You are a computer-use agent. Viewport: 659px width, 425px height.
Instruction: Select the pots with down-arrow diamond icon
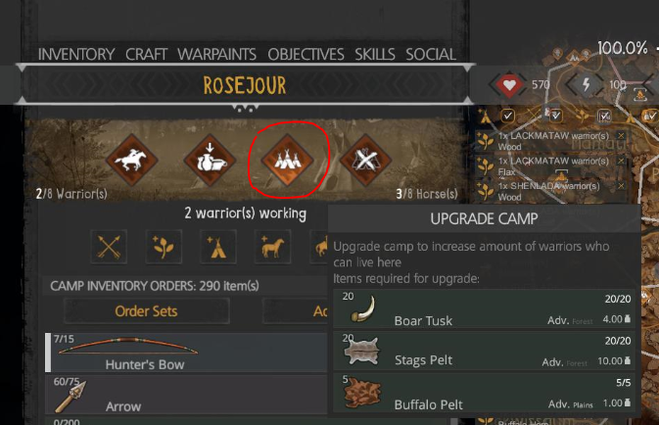click(211, 160)
